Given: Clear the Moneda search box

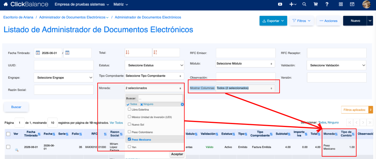Looking at the screenshot, I should (x=182, y=104).
